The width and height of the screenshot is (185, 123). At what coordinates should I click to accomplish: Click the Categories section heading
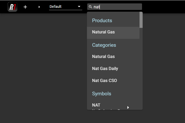[104, 45]
